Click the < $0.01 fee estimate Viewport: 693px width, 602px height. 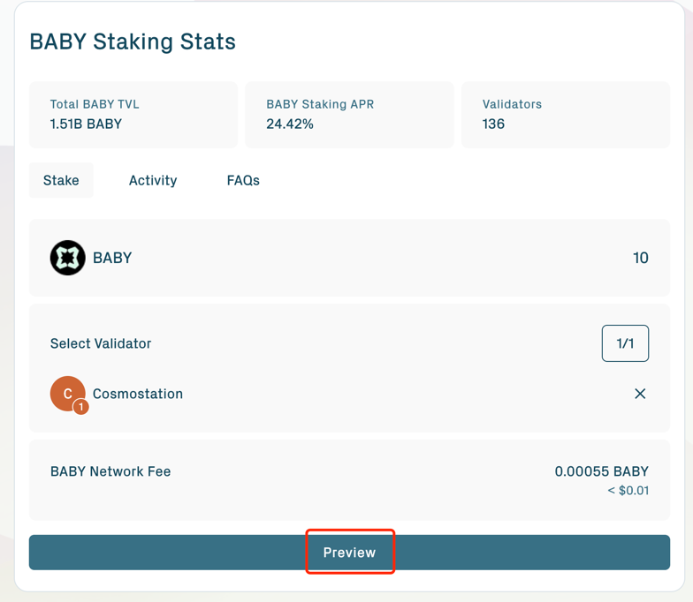point(628,491)
